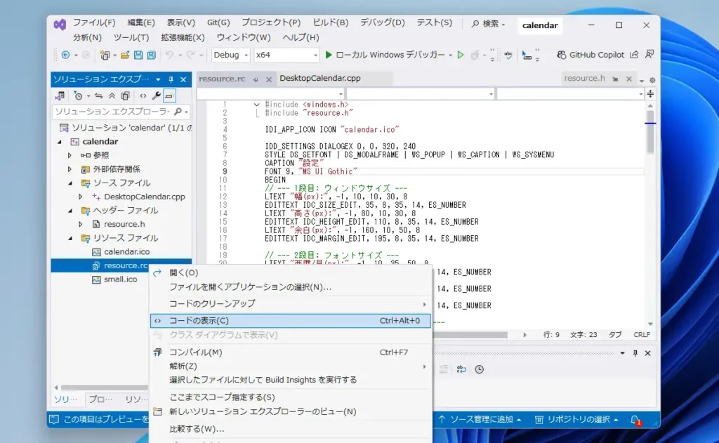This screenshot has height=443, width=719.
Task: Click the redo arrow icon
Action: pyautogui.click(x=191, y=55)
